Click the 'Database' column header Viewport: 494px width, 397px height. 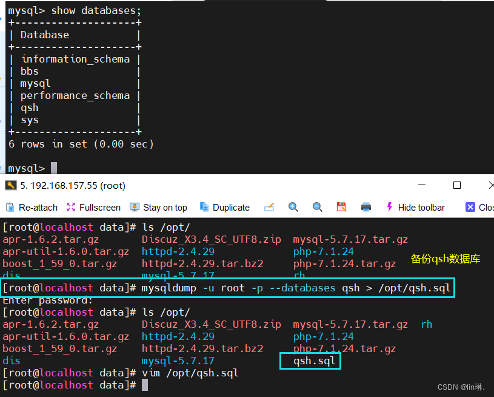click(x=45, y=35)
